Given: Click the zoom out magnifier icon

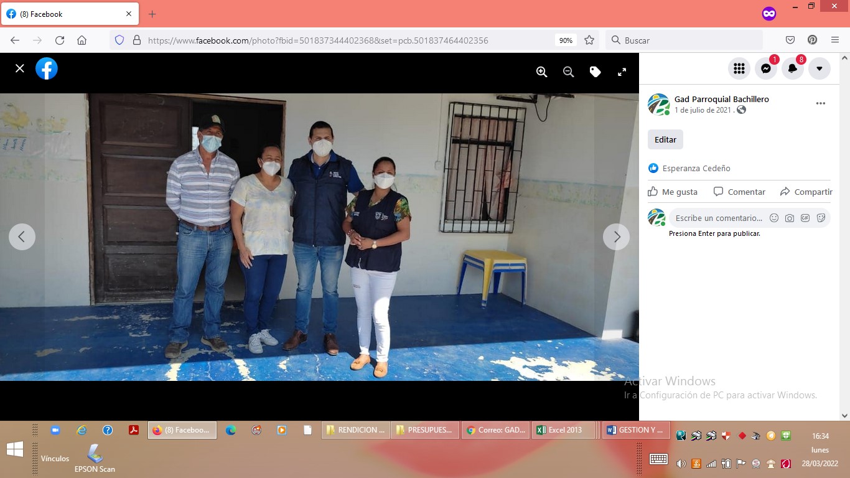Looking at the screenshot, I should click(568, 72).
